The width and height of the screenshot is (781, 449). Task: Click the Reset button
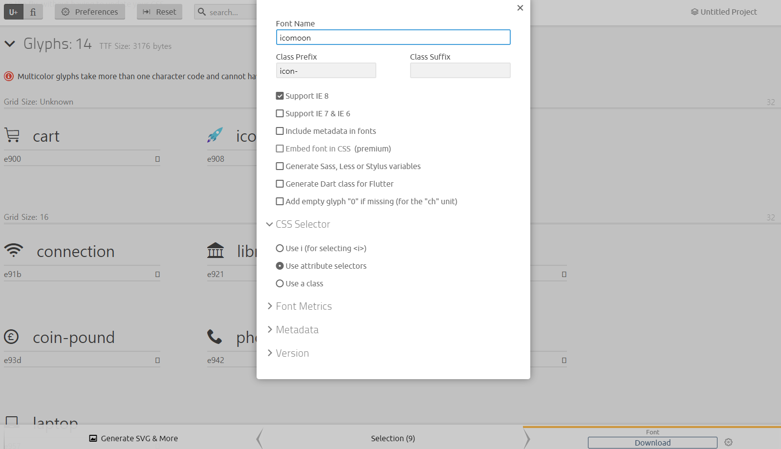point(159,12)
